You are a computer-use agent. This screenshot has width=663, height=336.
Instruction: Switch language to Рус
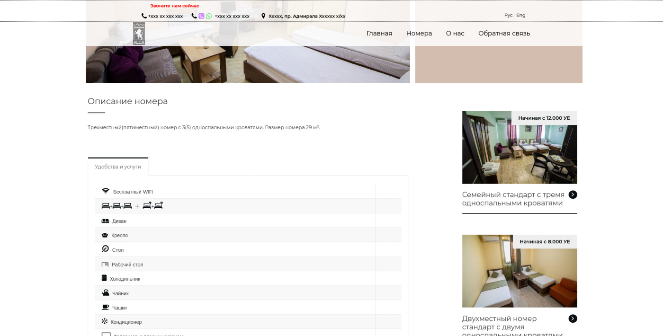(x=508, y=15)
